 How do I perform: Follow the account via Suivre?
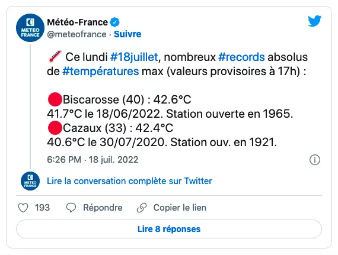click(127, 34)
